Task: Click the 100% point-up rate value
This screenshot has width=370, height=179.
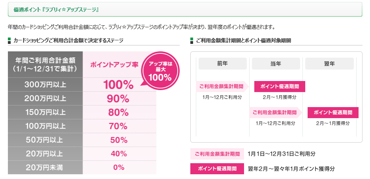Action: pos(118,85)
